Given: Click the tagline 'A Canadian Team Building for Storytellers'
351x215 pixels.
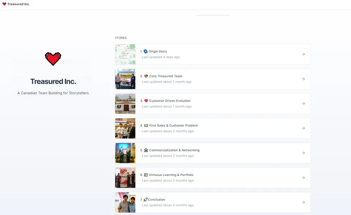Looking at the screenshot, I should point(53,93).
